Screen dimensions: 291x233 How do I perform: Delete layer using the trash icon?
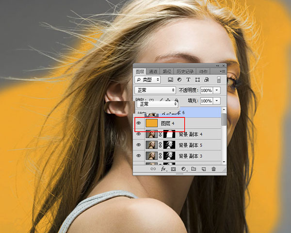[213, 169]
